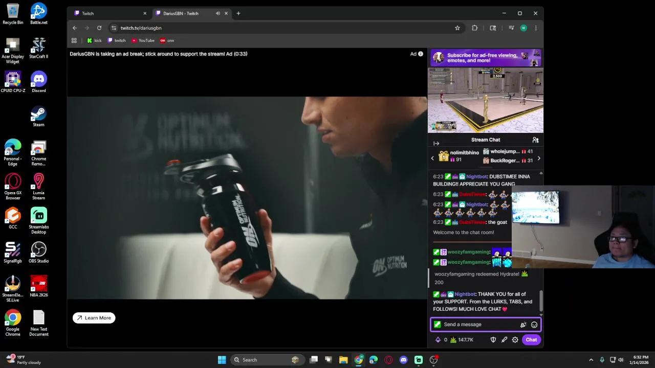Open Windows Start menu
Image resolution: width=655 pixels, height=368 pixels.
pyautogui.click(x=222, y=360)
